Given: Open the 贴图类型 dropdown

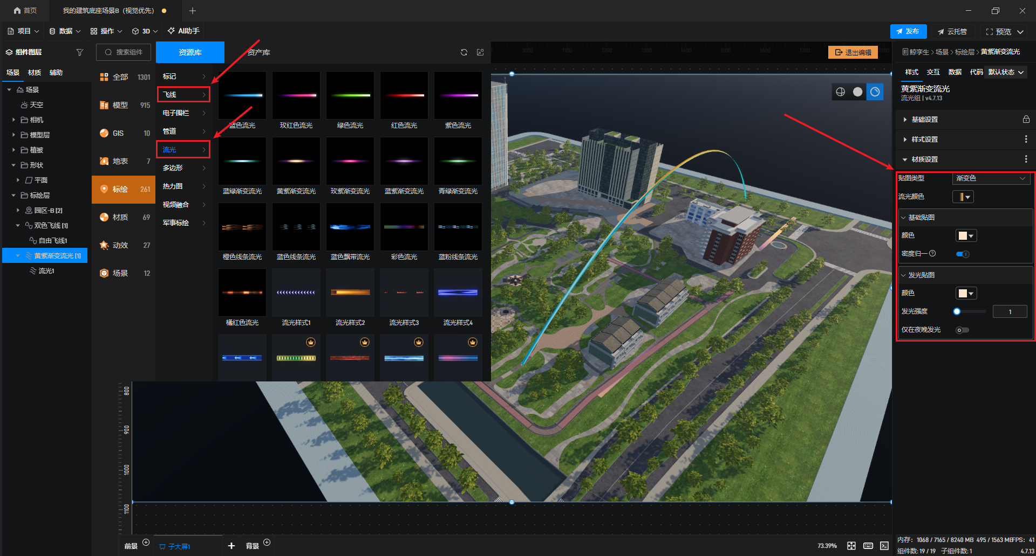Looking at the screenshot, I should click(991, 178).
